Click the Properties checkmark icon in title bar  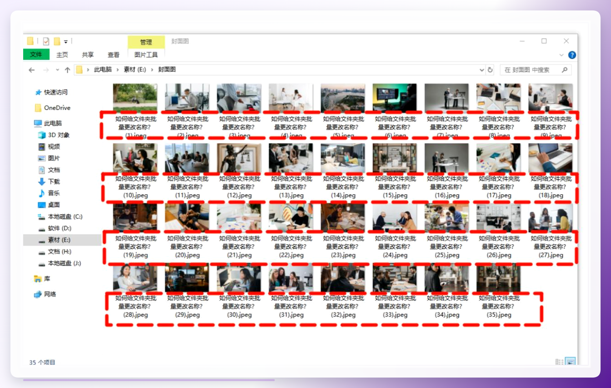(x=46, y=41)
